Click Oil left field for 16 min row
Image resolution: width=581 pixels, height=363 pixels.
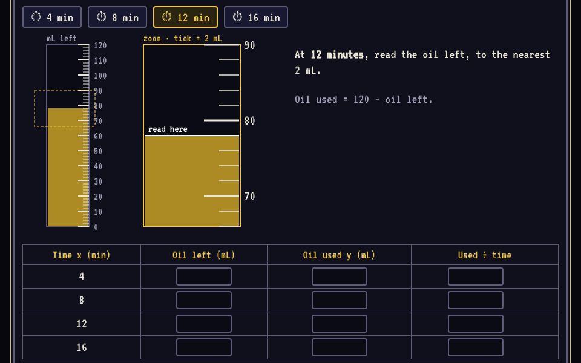204,347
